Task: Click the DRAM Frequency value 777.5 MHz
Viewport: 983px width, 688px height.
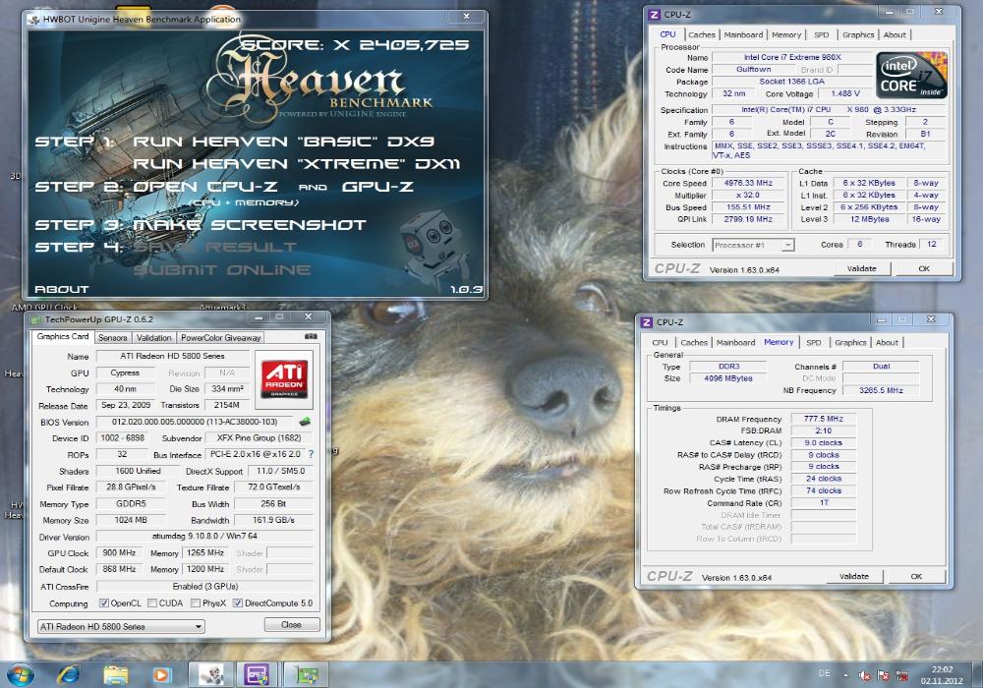Action: [823, 419]
